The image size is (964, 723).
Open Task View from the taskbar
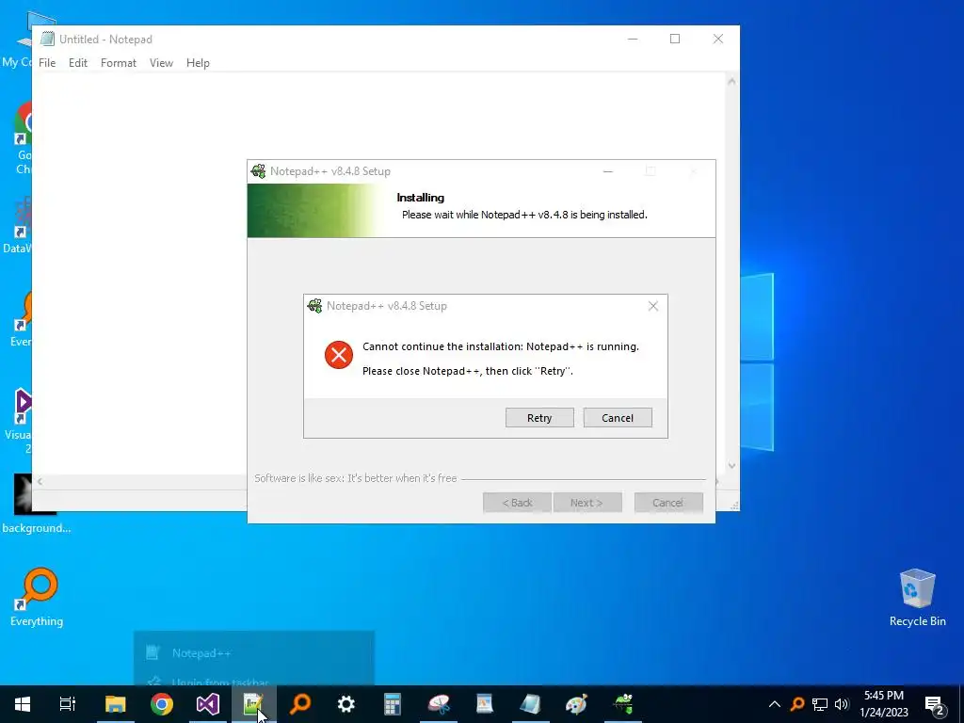[68, 704]
